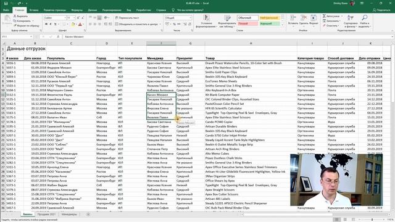Apply percent style format
This screenshot has height=222, width=395.
click(x=174, y=24)
